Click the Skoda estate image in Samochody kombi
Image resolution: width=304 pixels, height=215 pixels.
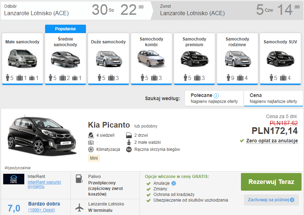(x=151, y=58)
